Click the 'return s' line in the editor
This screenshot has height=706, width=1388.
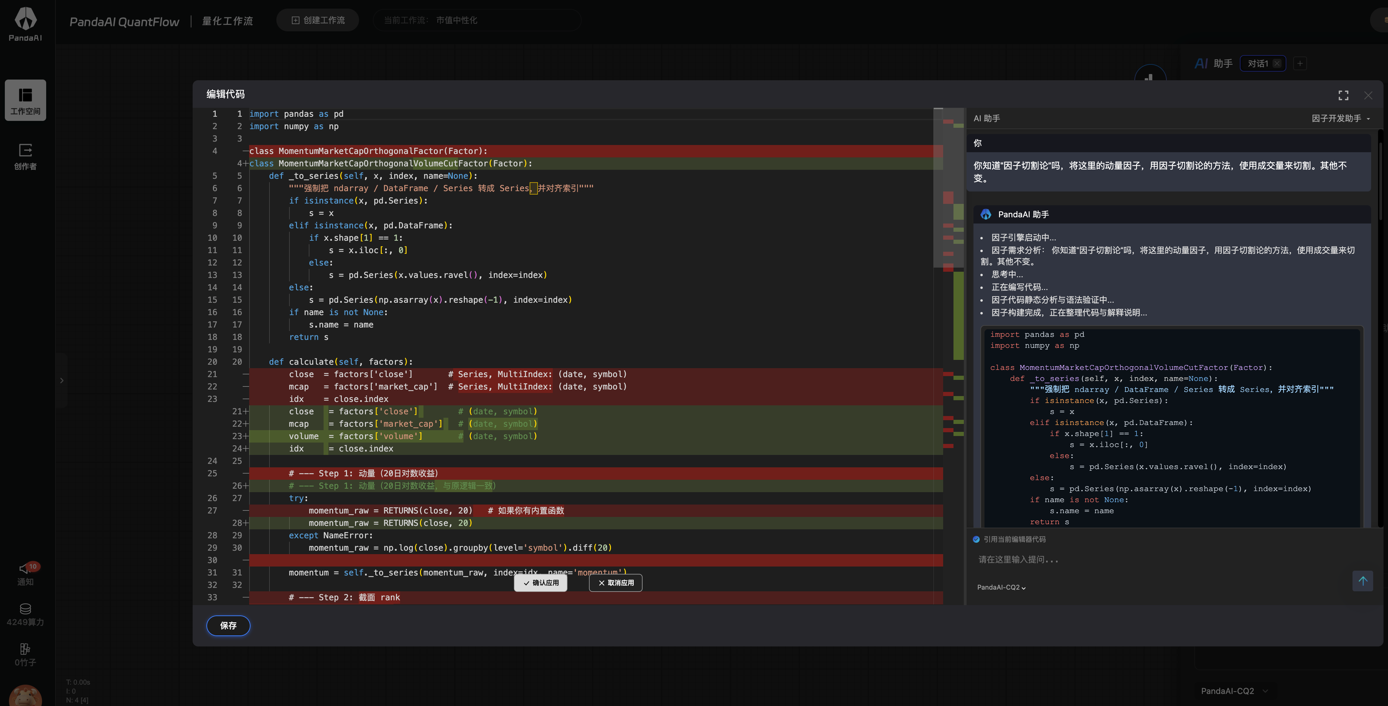[309, 337]
